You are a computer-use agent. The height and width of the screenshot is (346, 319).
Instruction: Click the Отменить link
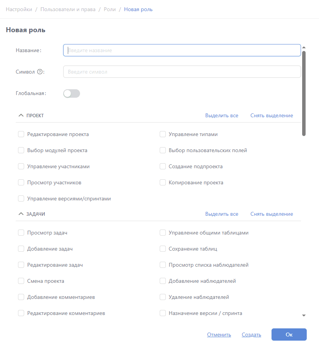coord(219,335)
